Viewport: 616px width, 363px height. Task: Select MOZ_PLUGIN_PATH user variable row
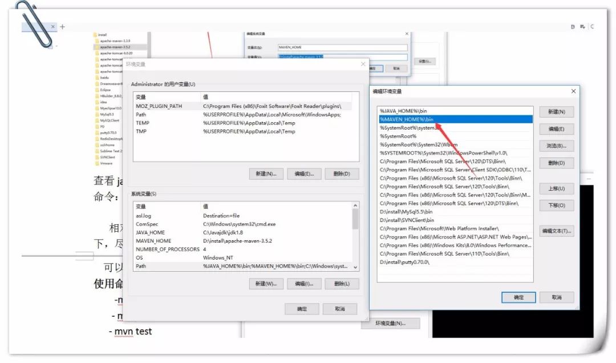tap(159, 106)
